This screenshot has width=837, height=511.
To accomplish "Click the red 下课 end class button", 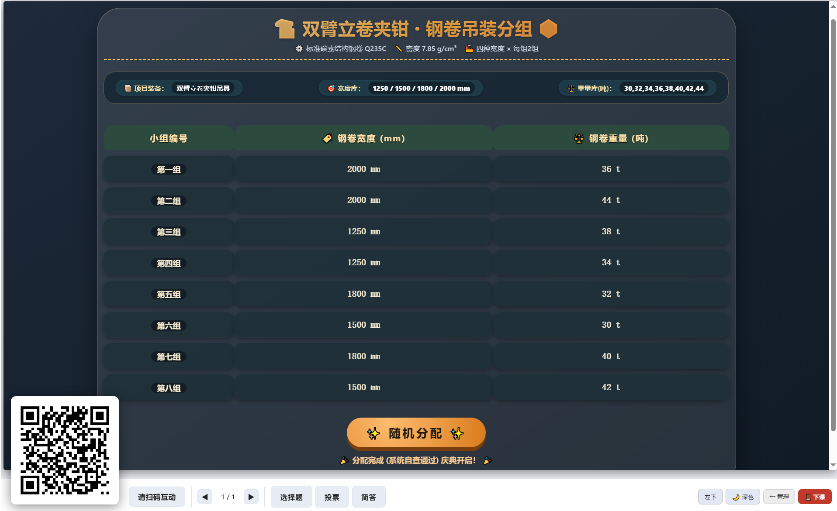I will pyautogui.click(x=815, y=497).
